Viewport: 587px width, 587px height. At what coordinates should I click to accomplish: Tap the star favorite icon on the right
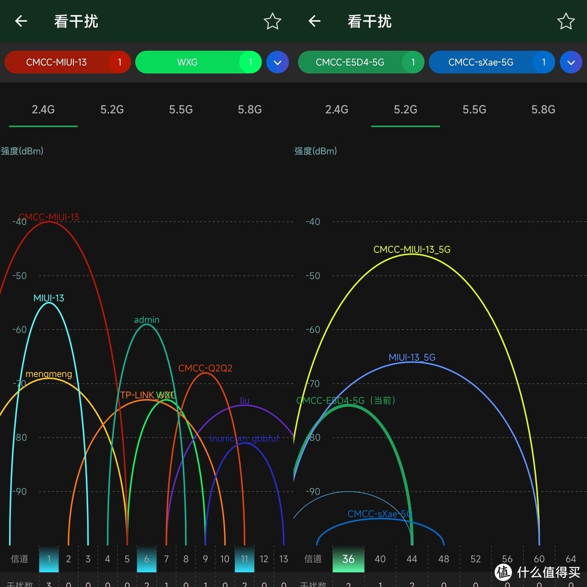566,21
